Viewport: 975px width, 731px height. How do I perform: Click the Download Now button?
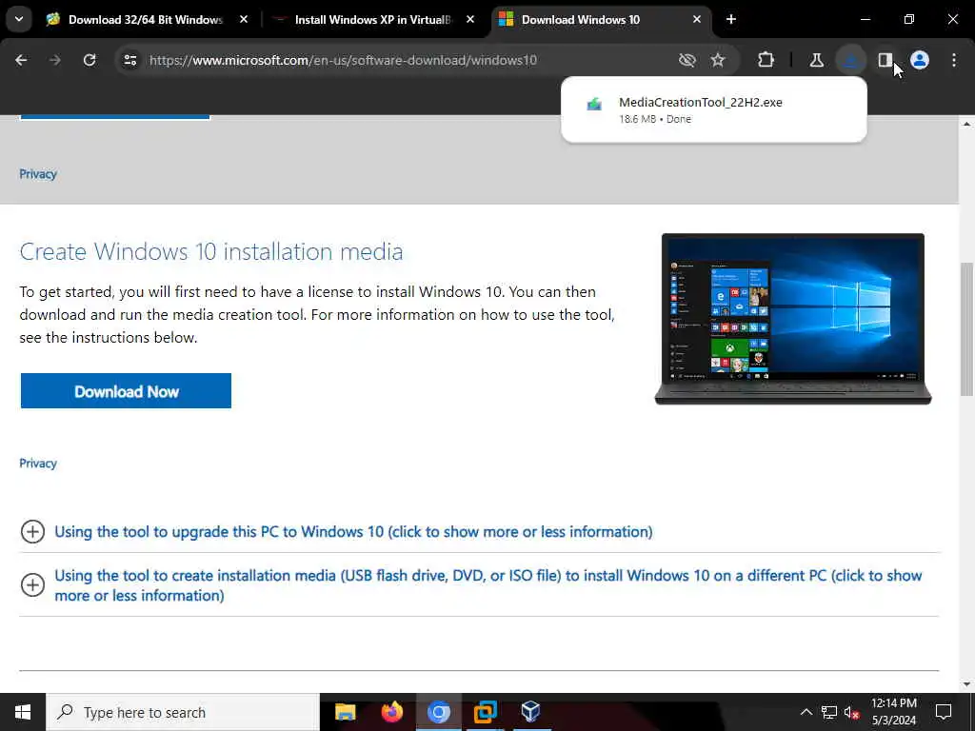click(127, 391)
